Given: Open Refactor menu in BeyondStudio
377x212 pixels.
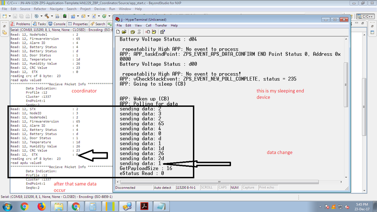Looking at the screenshot, I should point(40,9).
